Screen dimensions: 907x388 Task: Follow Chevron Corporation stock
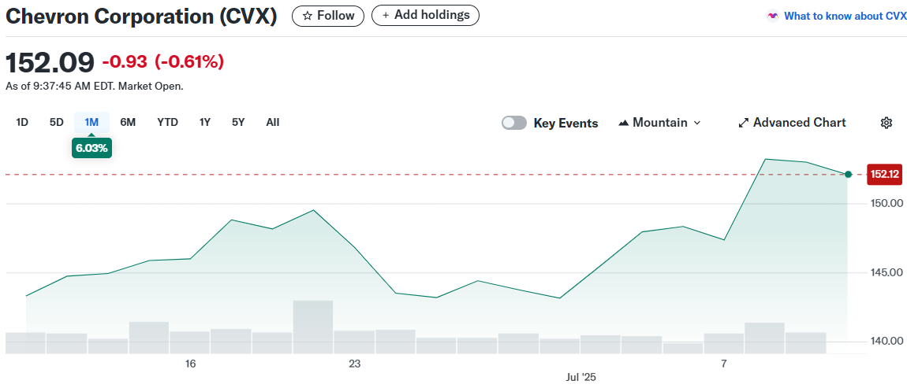click(328, 16)
